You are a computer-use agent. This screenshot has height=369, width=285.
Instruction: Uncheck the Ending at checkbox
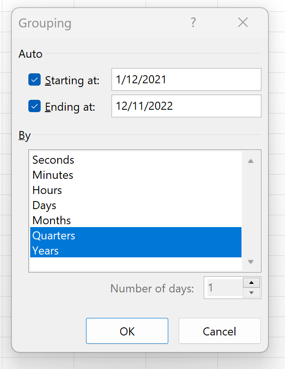[x=35, y=106]
